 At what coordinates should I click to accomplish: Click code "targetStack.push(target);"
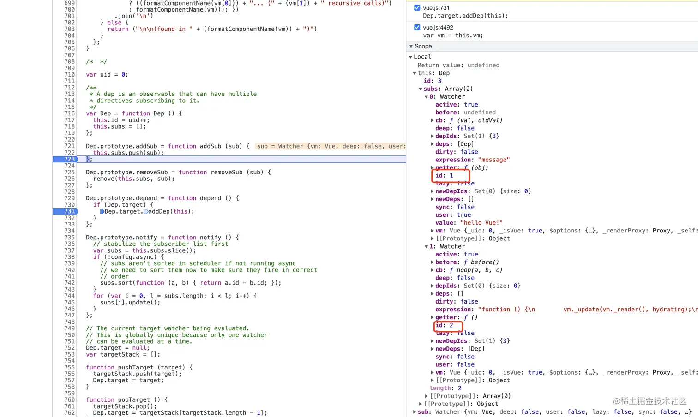click(x=138, y=374)
